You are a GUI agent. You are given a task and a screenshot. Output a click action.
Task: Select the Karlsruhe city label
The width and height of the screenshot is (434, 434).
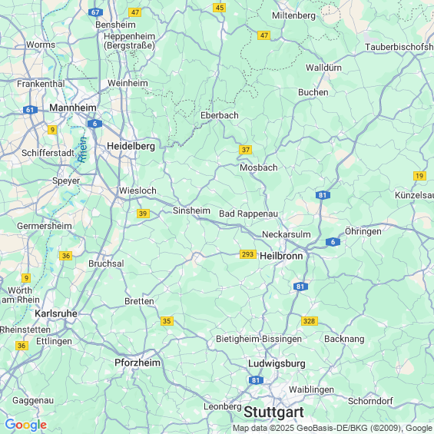56,313
